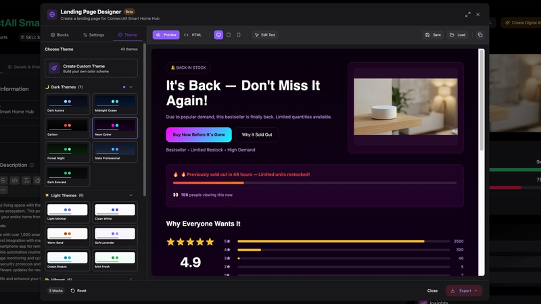Click Create Digital button in background window
Screen dimensions: 541x304
click(x=522, y=23)
